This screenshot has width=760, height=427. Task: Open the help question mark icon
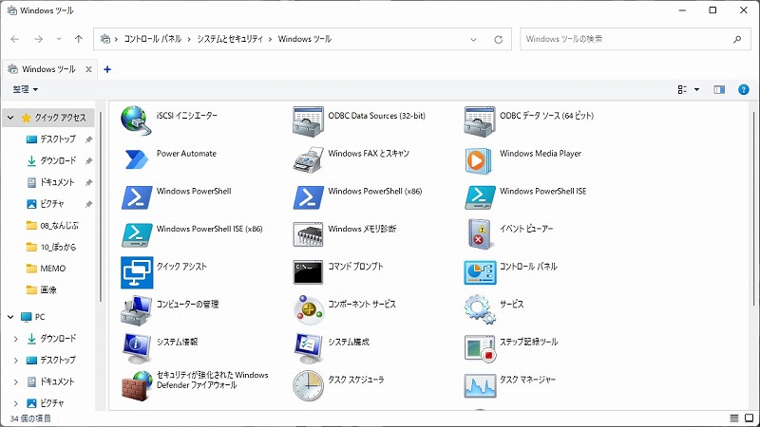[744, 89]
